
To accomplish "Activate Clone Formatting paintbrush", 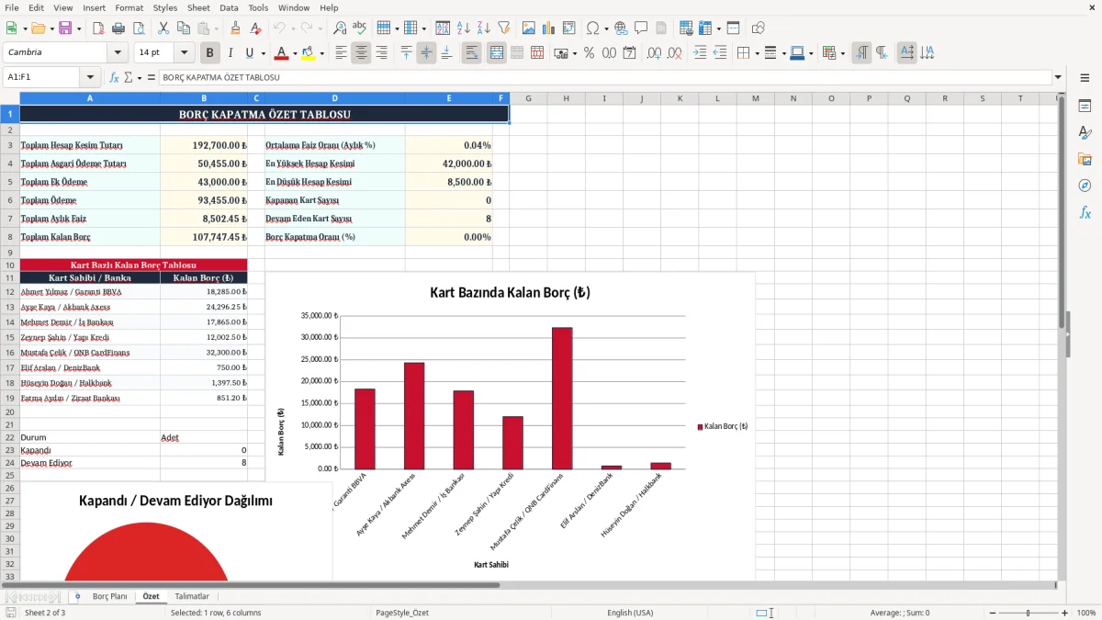I will [236, 28].
